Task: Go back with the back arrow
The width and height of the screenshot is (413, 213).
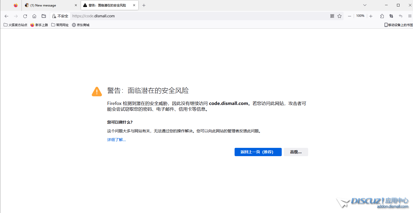Action: (x=6, y=16)
